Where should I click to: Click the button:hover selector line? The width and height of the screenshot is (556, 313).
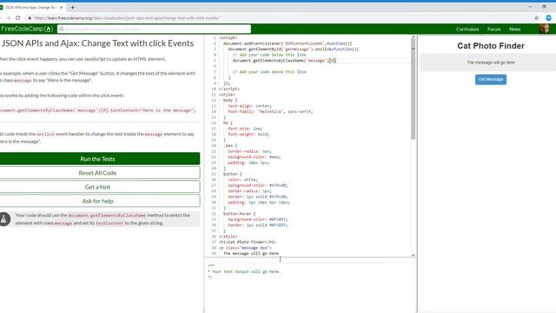coord(240,214)
